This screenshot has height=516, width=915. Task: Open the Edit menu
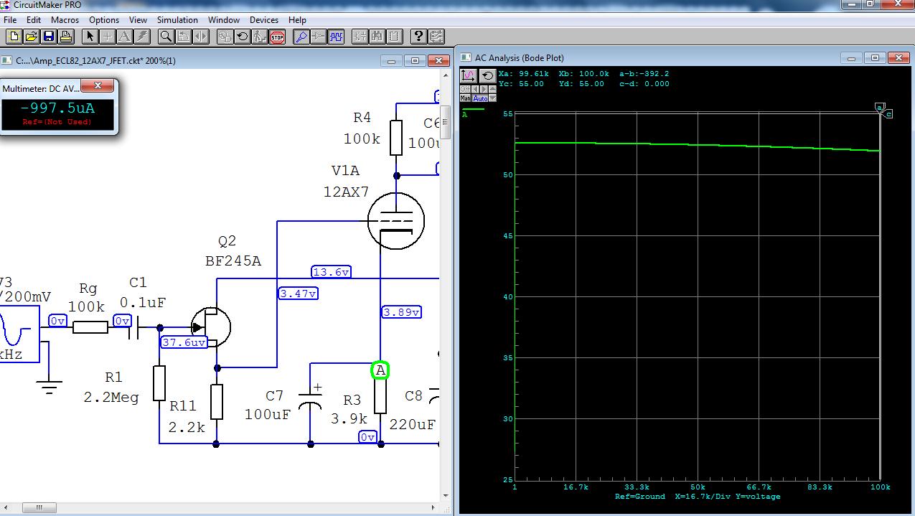point(34,20)
